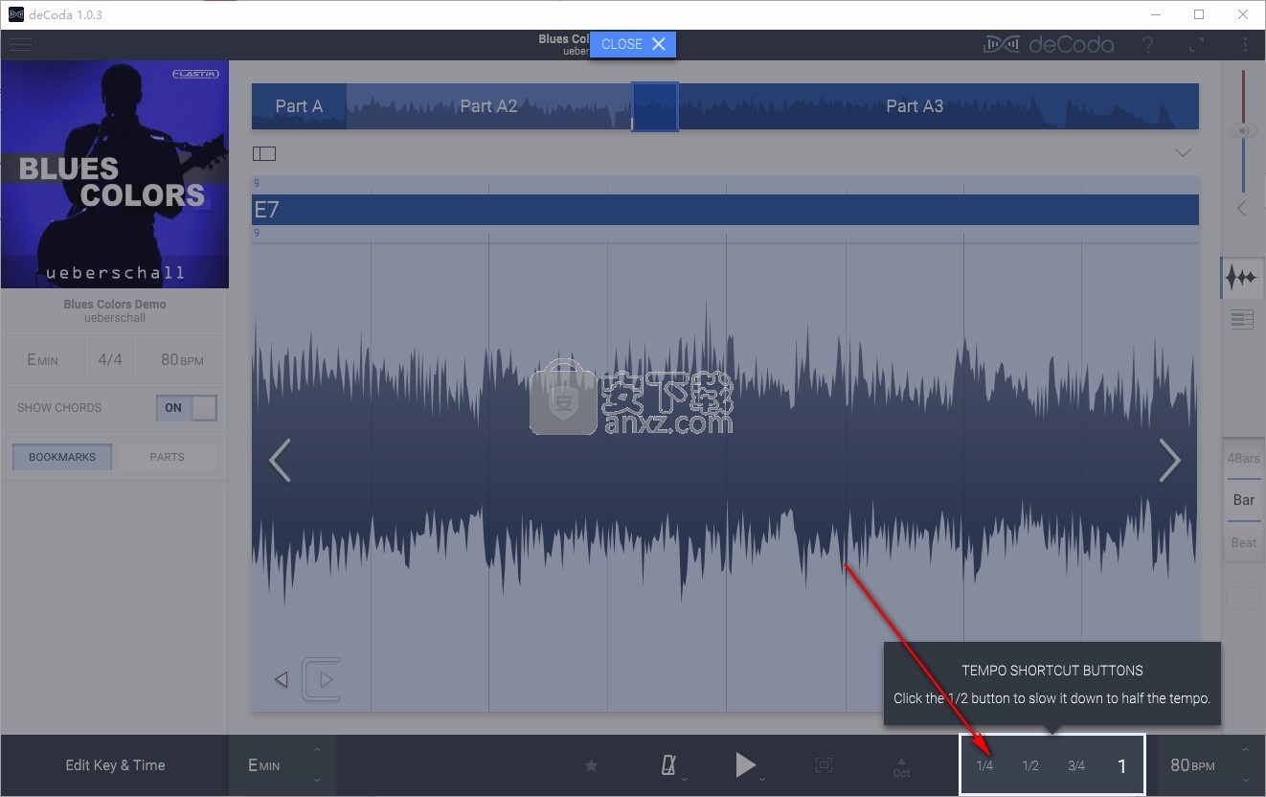Set tempo to 1/4 speed
Viewport: 1266px width, 797px height.
point(984,765)
